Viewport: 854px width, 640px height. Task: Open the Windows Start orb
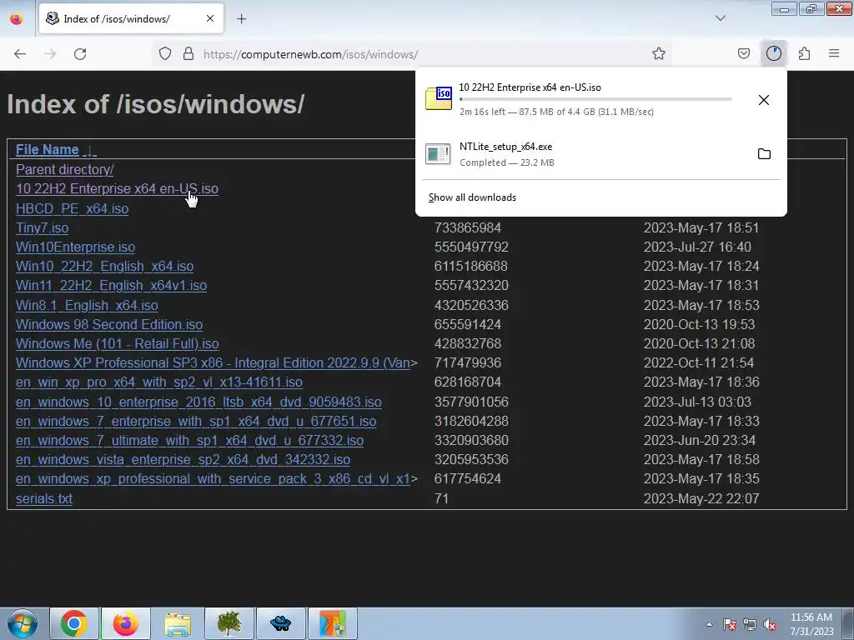(23, 623)
